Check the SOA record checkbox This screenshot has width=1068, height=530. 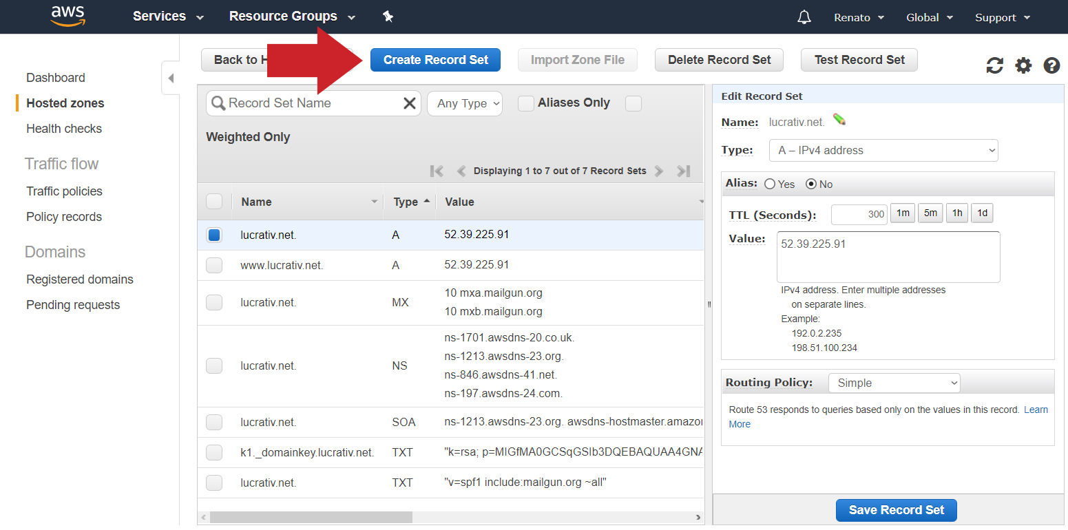click(x=214, y=422)
